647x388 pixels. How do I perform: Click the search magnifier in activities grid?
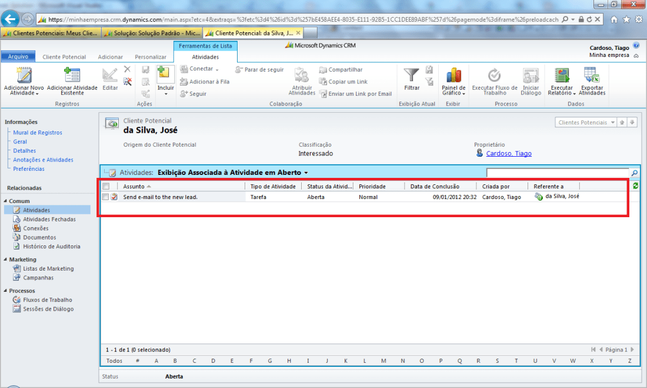[634, 173]
